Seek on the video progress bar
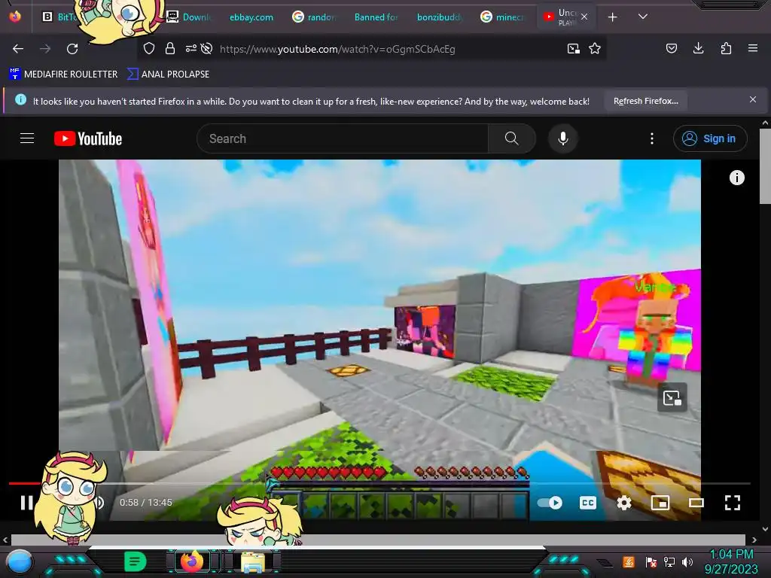771x578 pixels. [379, 484]
